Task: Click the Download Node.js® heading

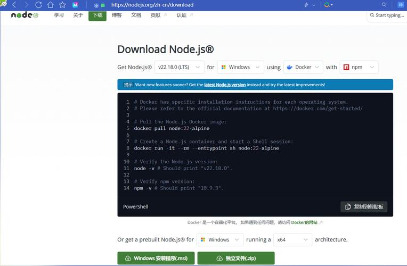Action: pos(166,49)
